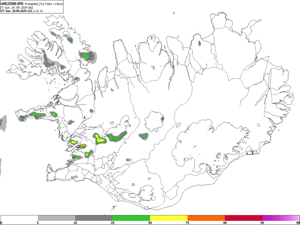Click the 'IT: Sun. 29. 09. 2024 00Z' line
The width and height of the screenshot is (300, 225).
(x=17, y=8)
